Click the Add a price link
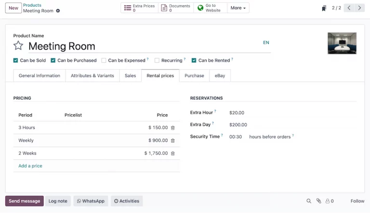 point(30,166)
